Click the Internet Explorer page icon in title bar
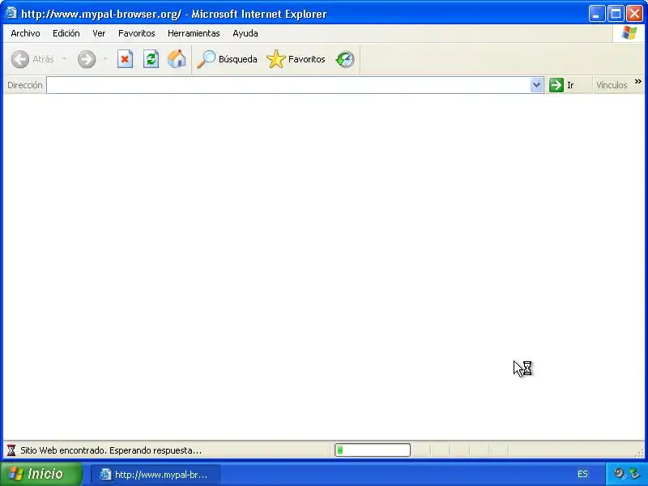 pos(11,13)
